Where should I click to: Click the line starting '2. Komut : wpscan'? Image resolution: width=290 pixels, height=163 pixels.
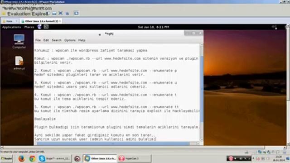point(106,71)
